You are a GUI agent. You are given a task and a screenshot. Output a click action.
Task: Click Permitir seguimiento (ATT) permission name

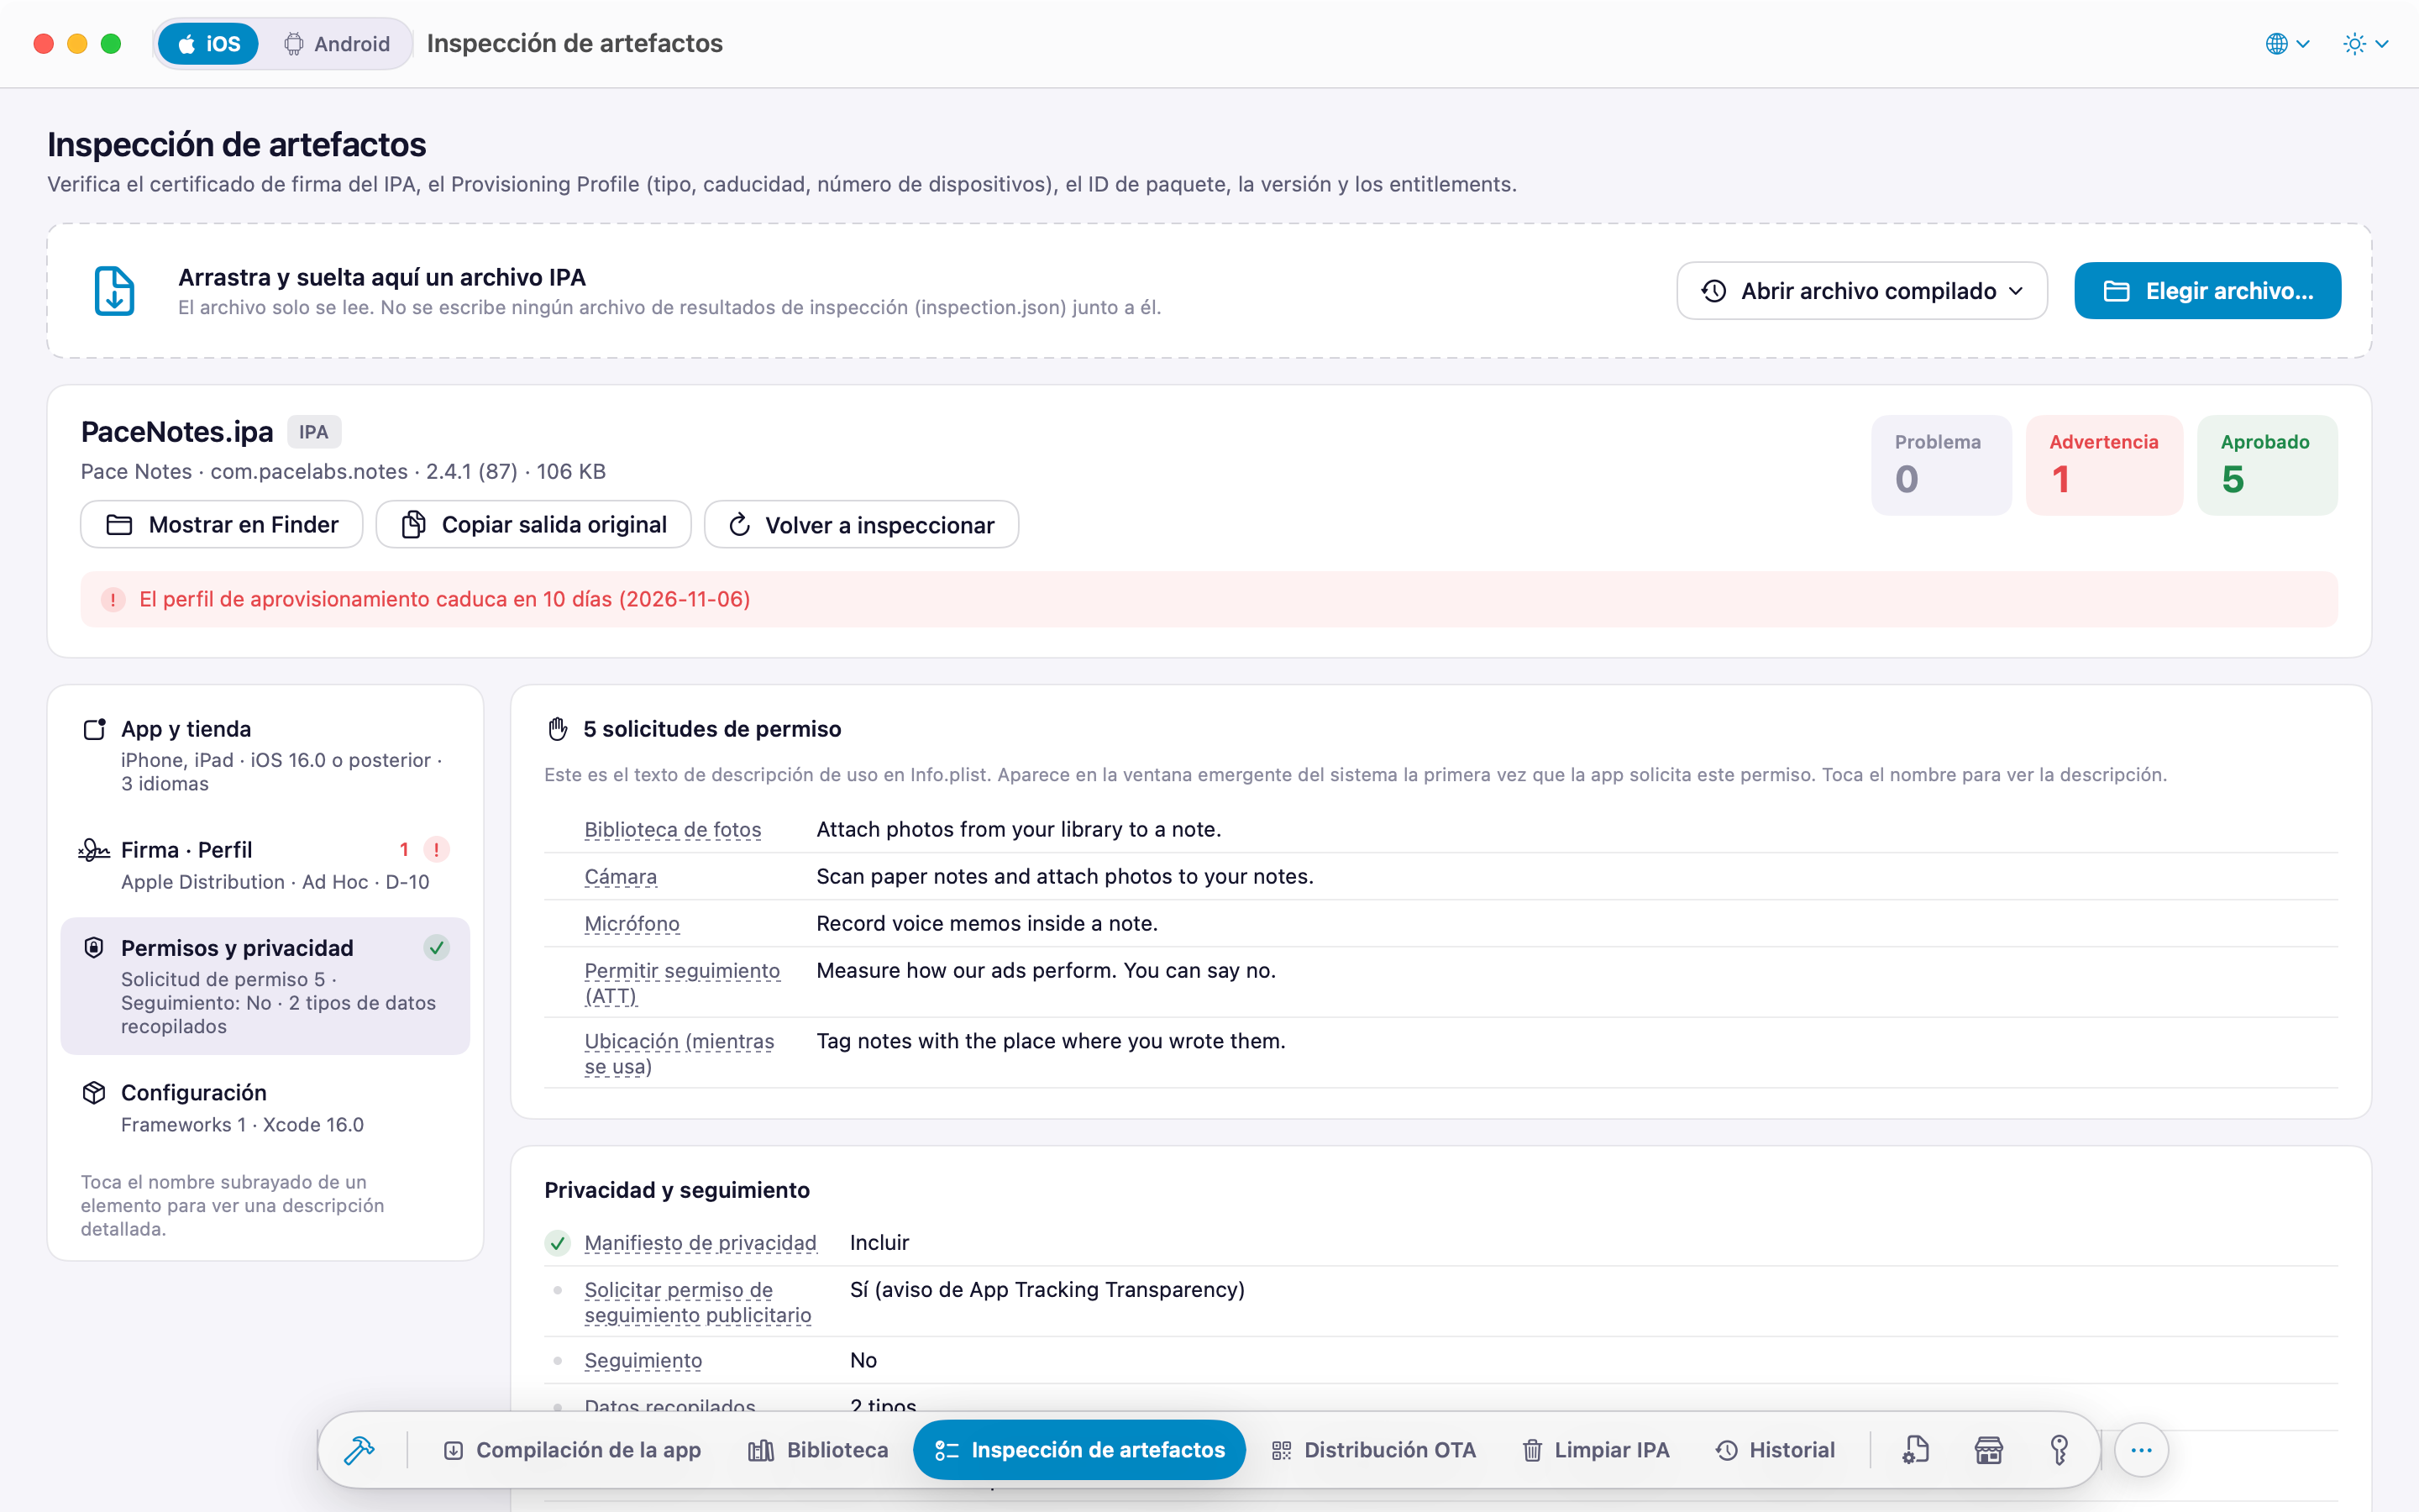tap(682, 983)
